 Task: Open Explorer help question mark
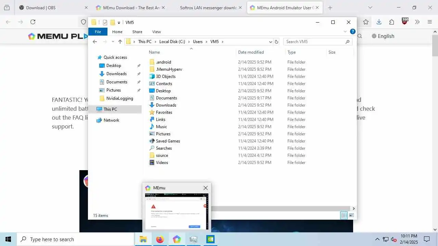point(352,32)
